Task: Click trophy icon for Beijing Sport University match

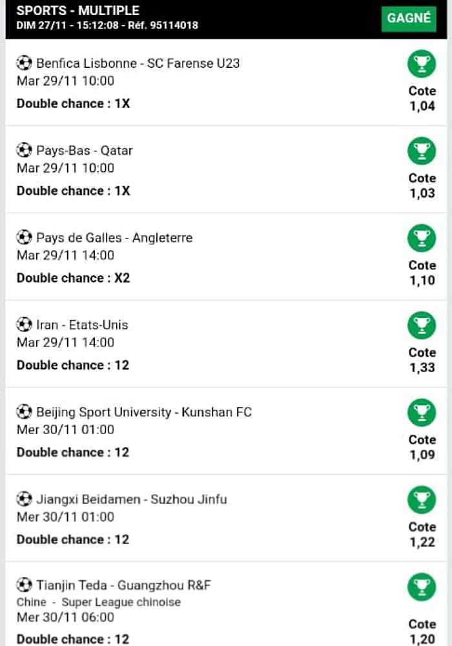Action: pyautogui.click(x=422, y=413)
